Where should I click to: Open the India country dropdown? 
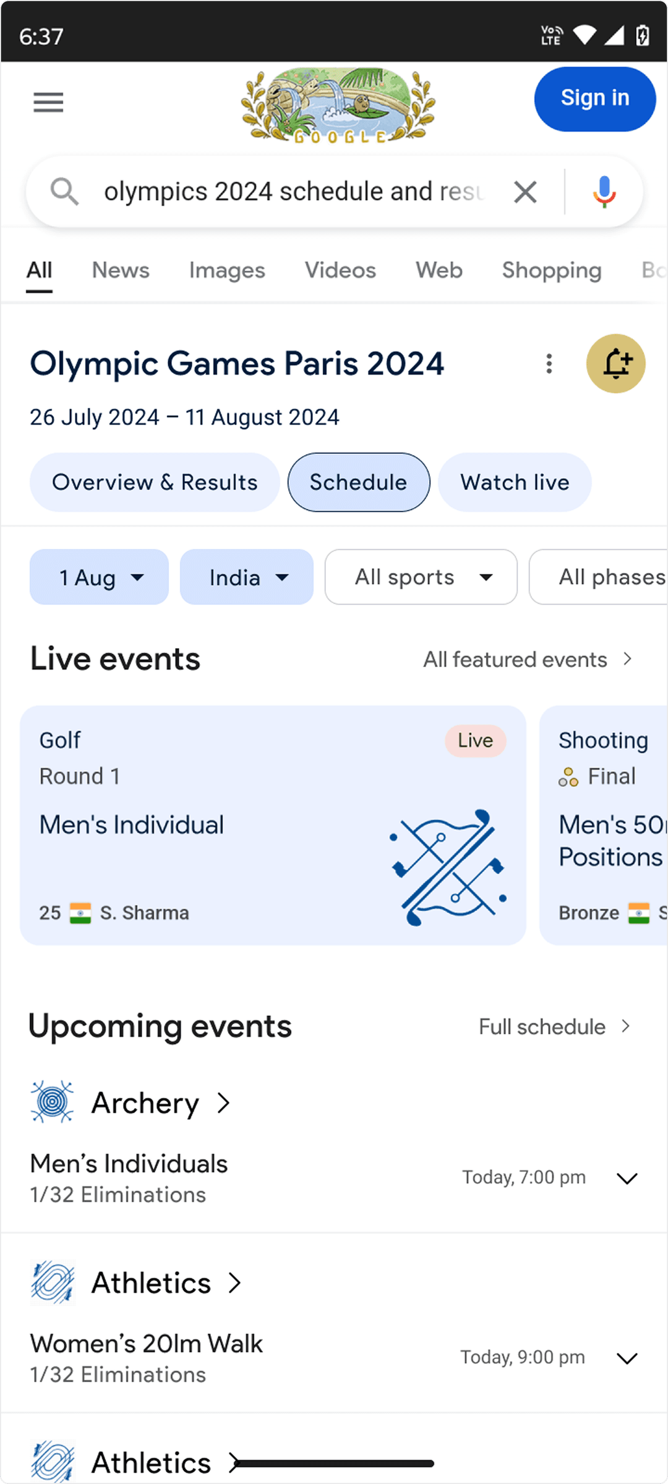click(246, 578)
